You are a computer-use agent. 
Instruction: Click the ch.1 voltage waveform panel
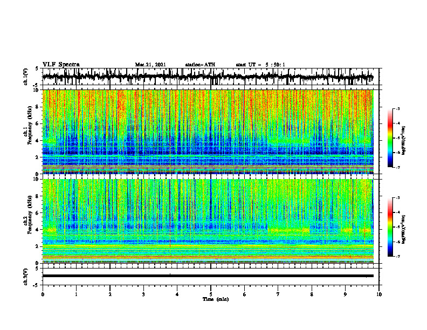[210, 77]
